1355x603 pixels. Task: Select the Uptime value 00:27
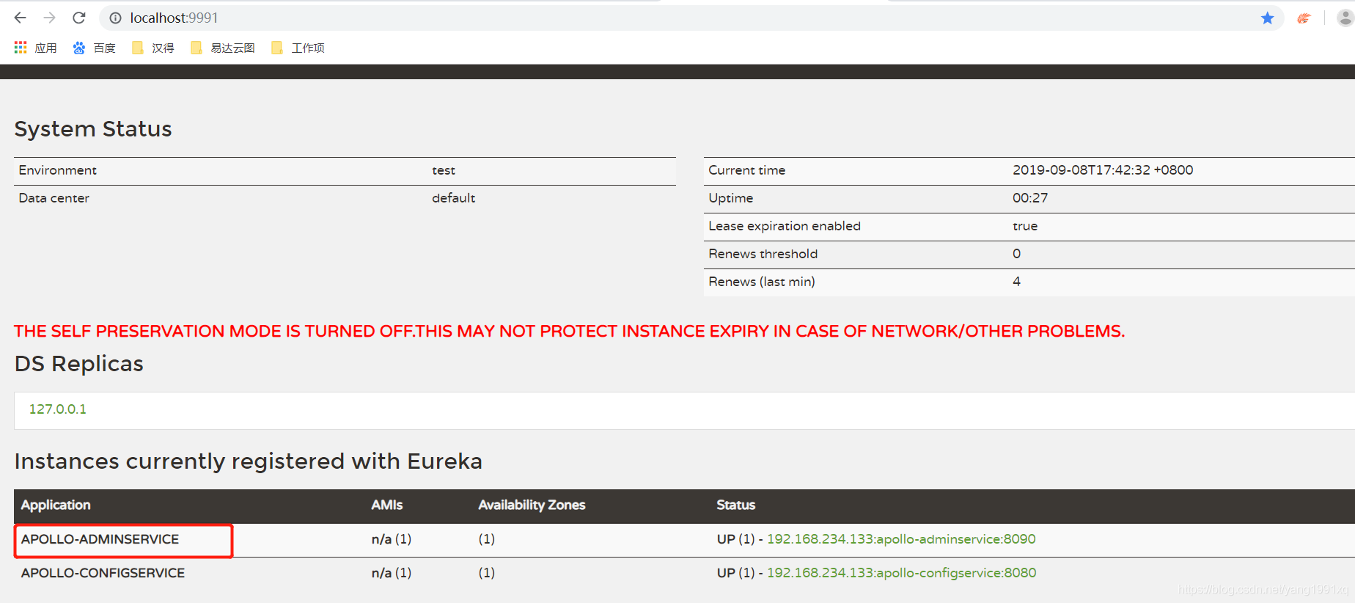coord(1030,198)
